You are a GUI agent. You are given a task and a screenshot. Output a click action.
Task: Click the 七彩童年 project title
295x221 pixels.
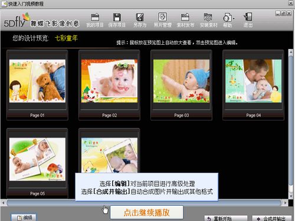tap(66, 38)
